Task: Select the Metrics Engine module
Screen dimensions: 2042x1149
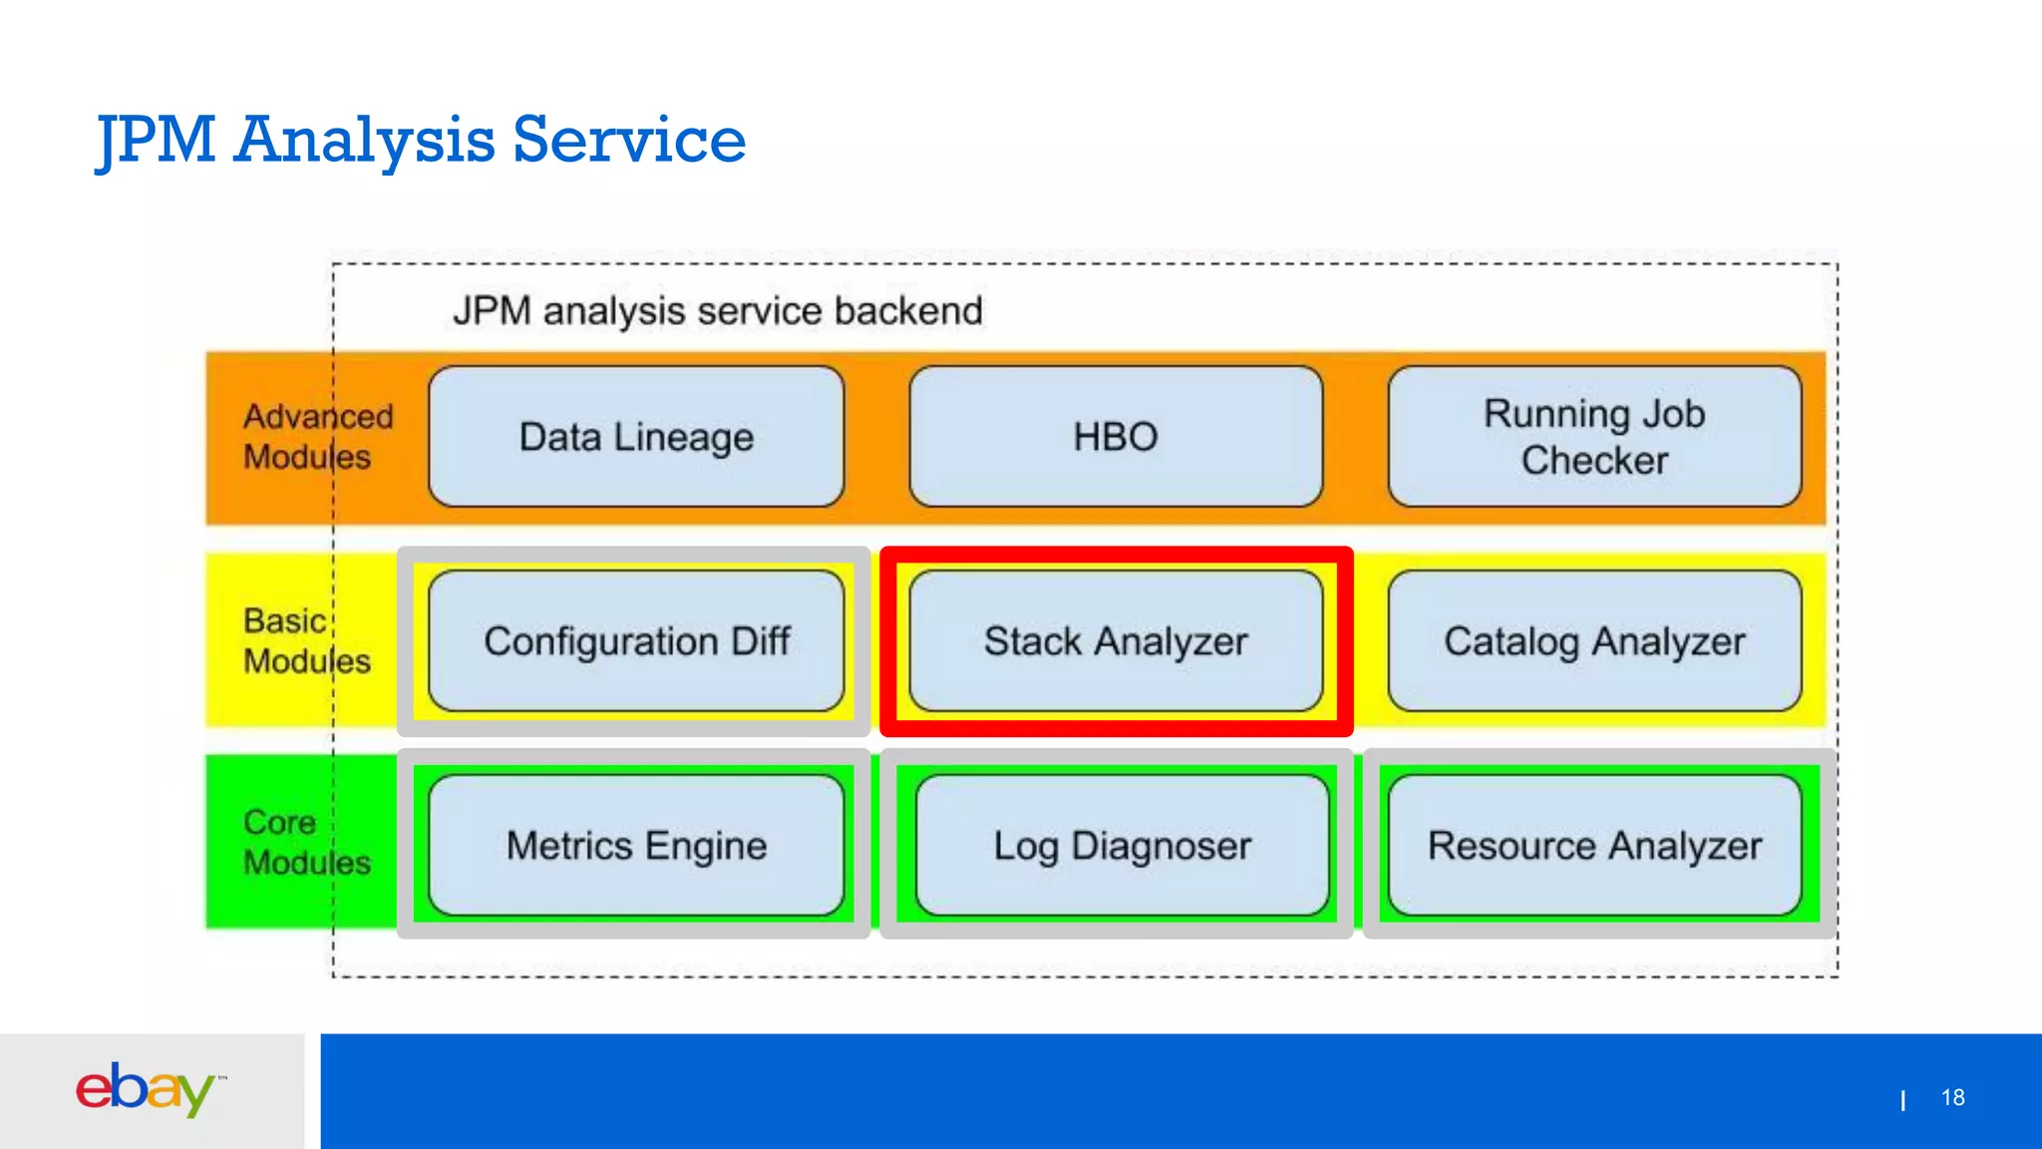Action: click(636, 846)
